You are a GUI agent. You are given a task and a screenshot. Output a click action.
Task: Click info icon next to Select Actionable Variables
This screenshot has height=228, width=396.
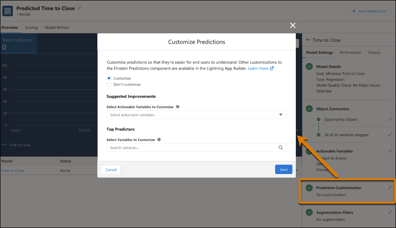[178, 106]
